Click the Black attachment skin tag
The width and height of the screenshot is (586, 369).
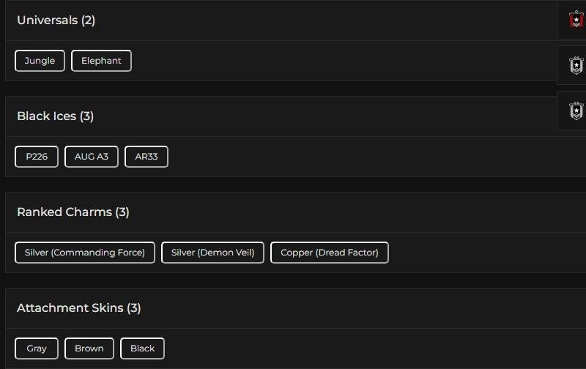point(142,348)
